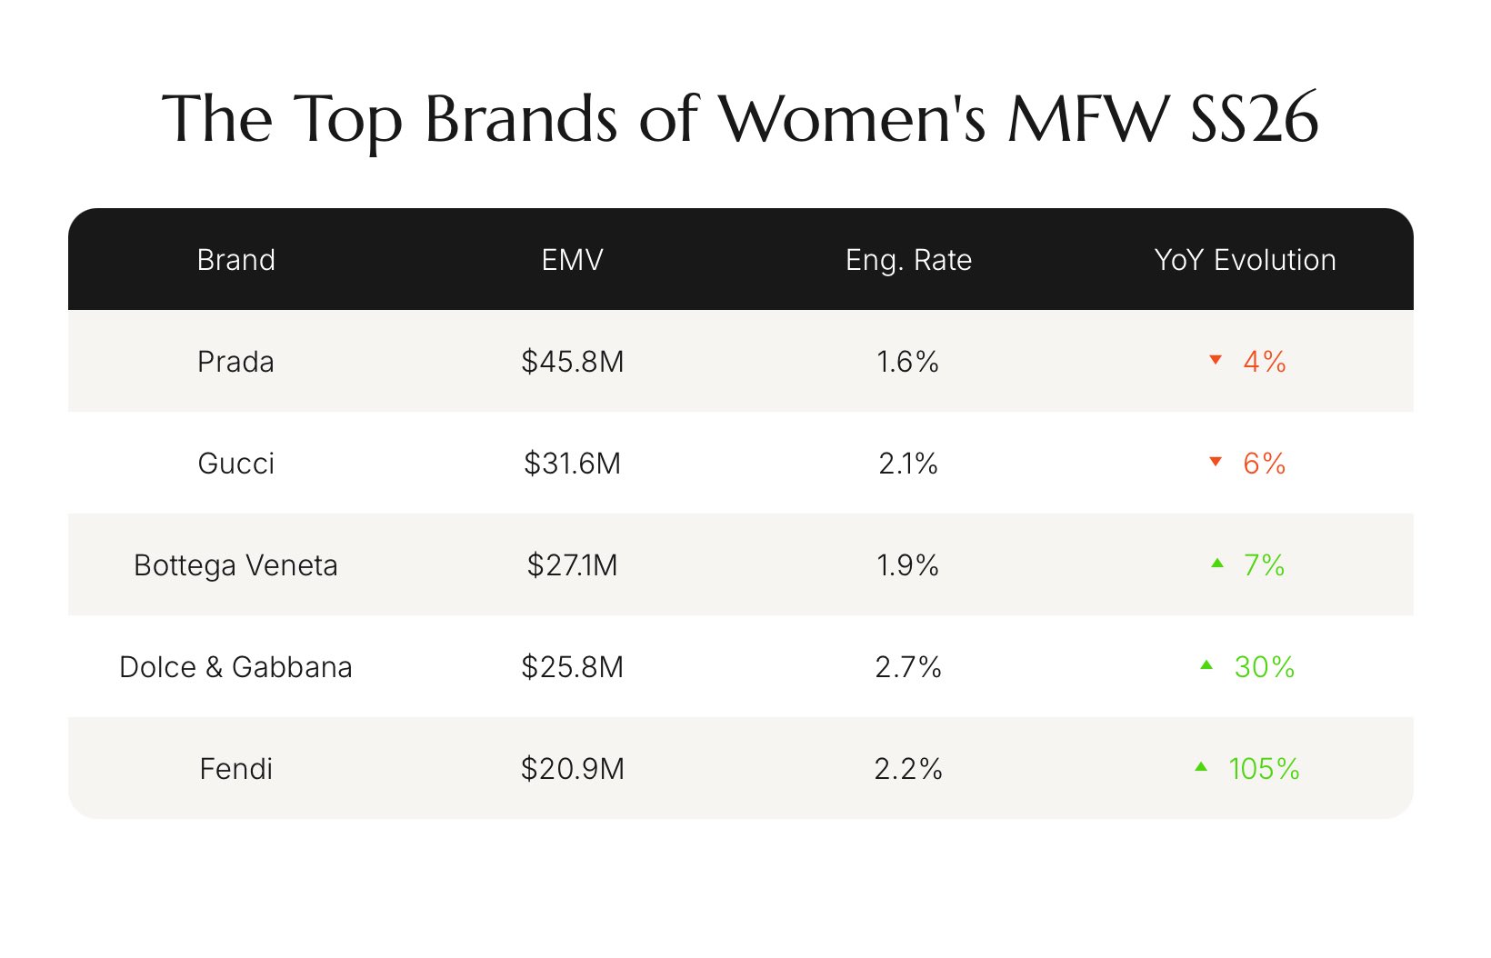
Task: Click the Brand column header
Action: [236, 260]
